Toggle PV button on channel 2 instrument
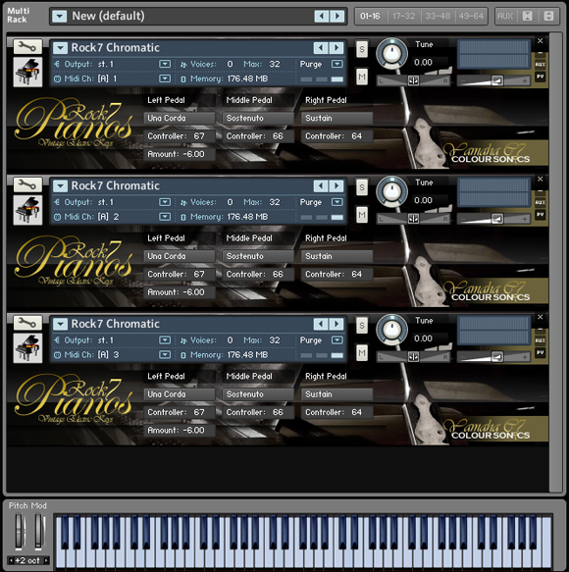Screen dimensions: 569x572 click(x=541, y=215)
